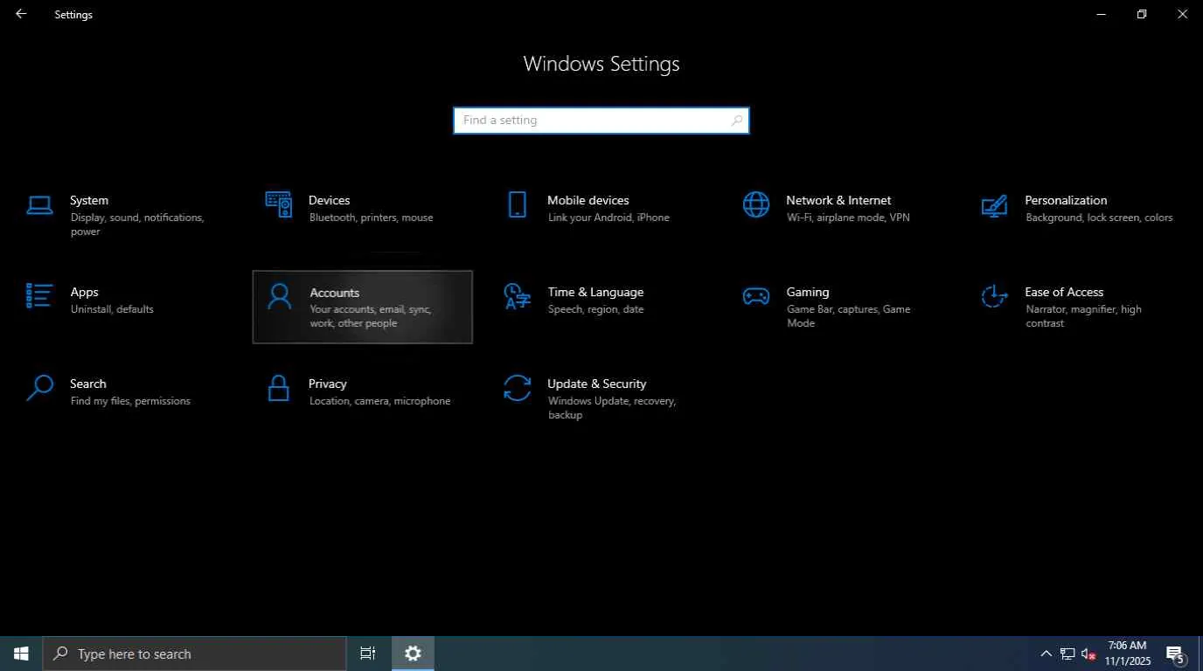This screenshot has height=671, width=1203.
Task: Click the "Privacy" category title
Action: click(328, 384)
